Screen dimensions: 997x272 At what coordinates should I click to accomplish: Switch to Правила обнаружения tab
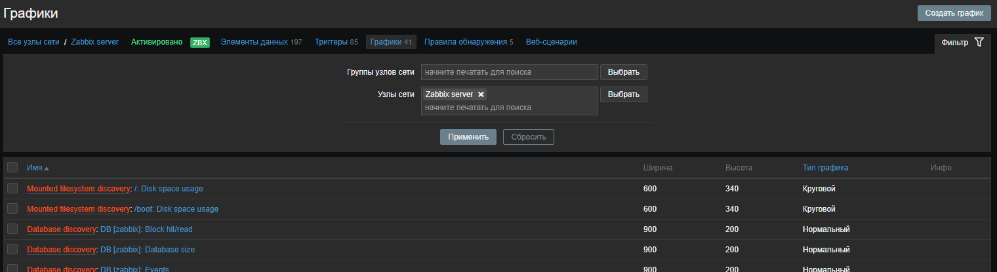point(466,42)
